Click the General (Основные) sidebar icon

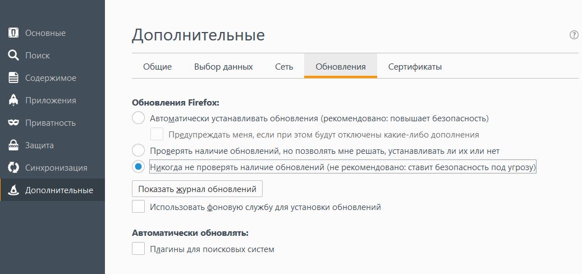tap(13, 33)
